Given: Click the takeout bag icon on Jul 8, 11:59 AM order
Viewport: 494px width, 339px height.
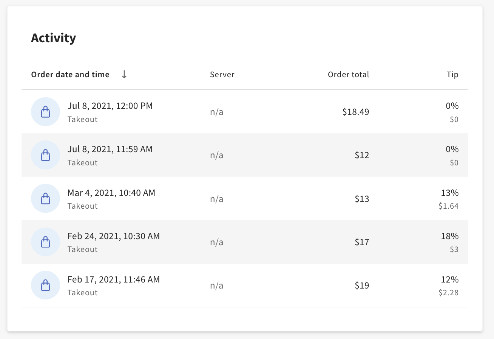Looking at the screenshot, I should (45, 155).
